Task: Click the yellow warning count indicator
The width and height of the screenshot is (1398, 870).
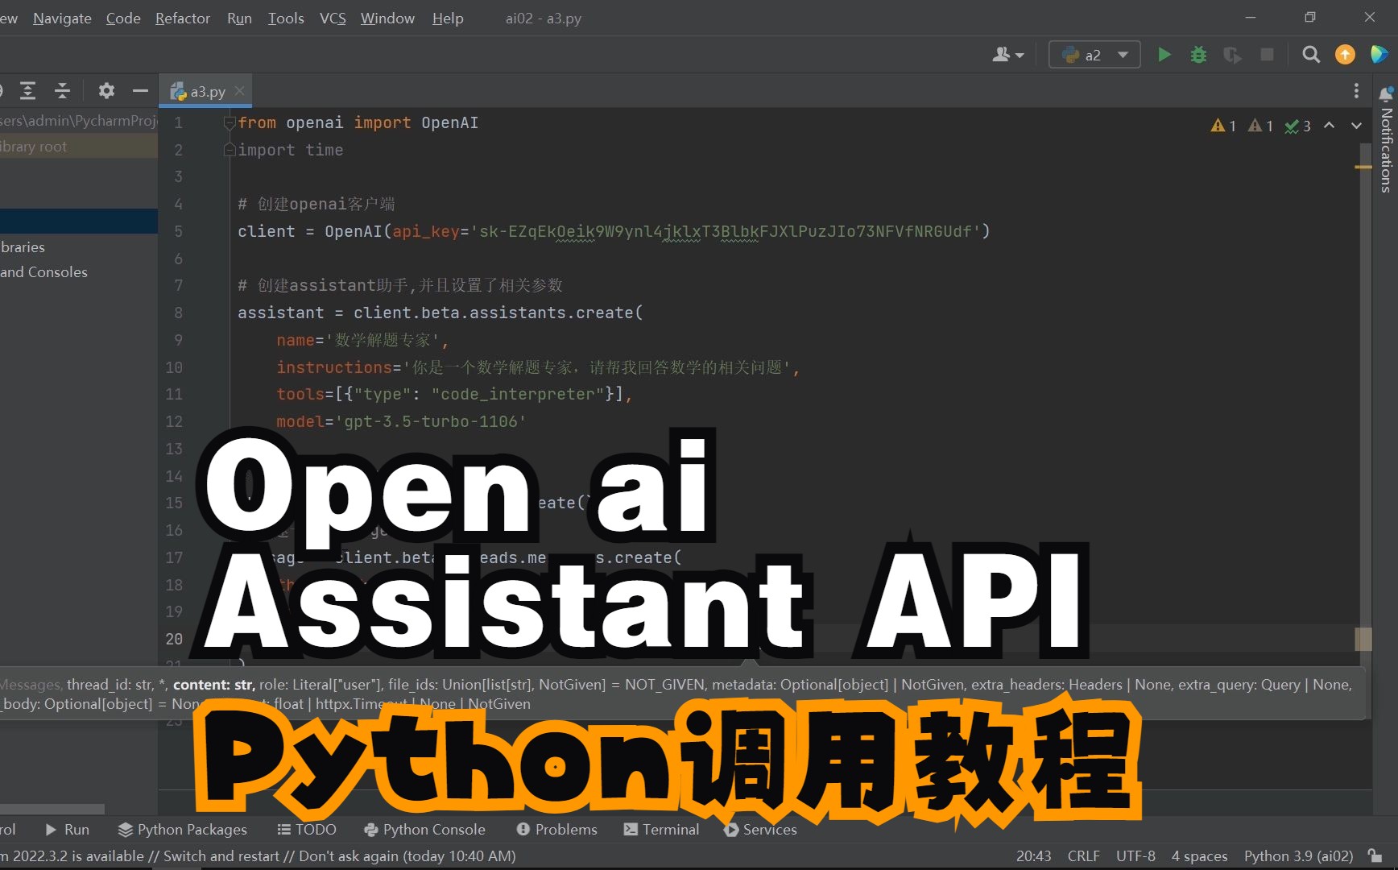Action: 1223,126
